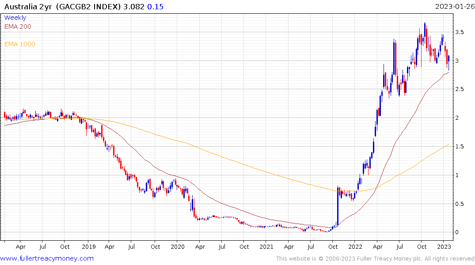This screenshot has height=265, width=475.
Task: Click the change value 0.15
Action: (x=155, y=7)
